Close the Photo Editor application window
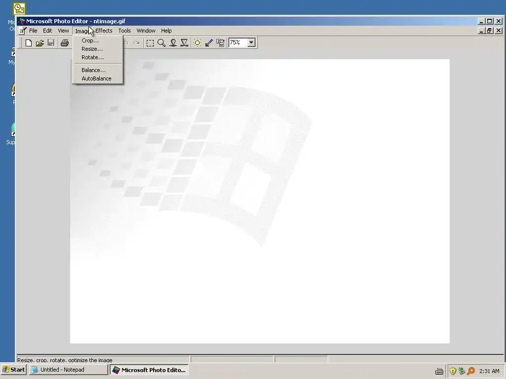Screen dimensions: 506x379 pos(499,21)
